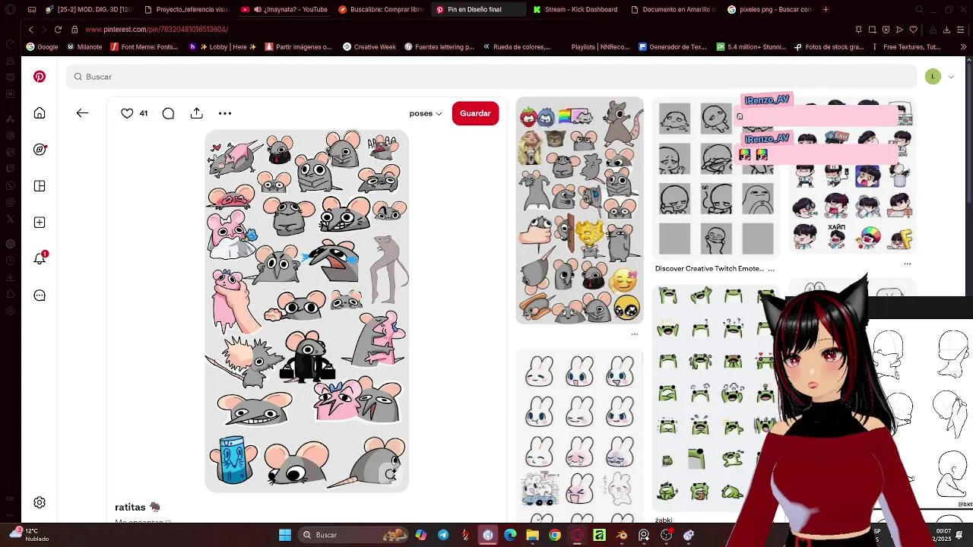Open messages chat bubble icon in sidebar

point(40,296)
